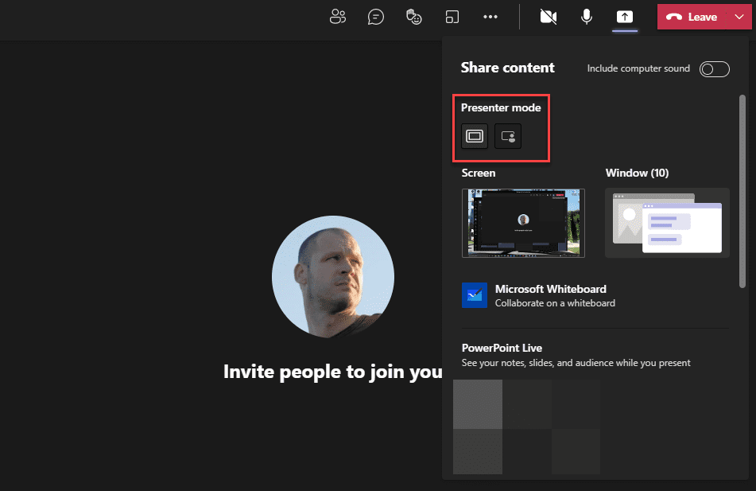Enable Include computer sound
The width and height of the screenshot is (756, 491).
pyautogui.click(x=713, y=68)
